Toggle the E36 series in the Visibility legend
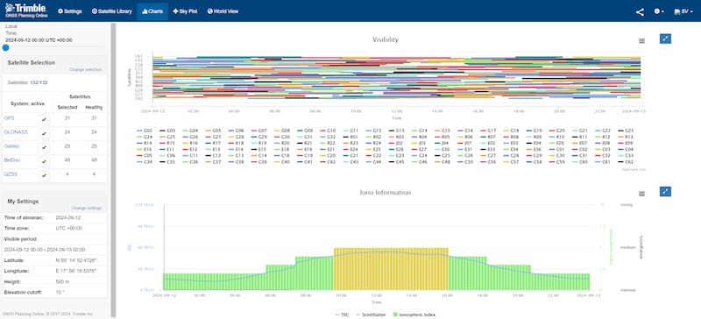 (534, 150)
